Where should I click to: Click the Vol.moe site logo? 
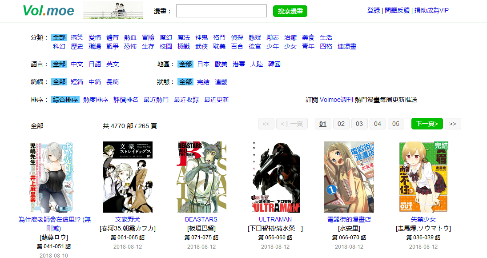[48, 11]
